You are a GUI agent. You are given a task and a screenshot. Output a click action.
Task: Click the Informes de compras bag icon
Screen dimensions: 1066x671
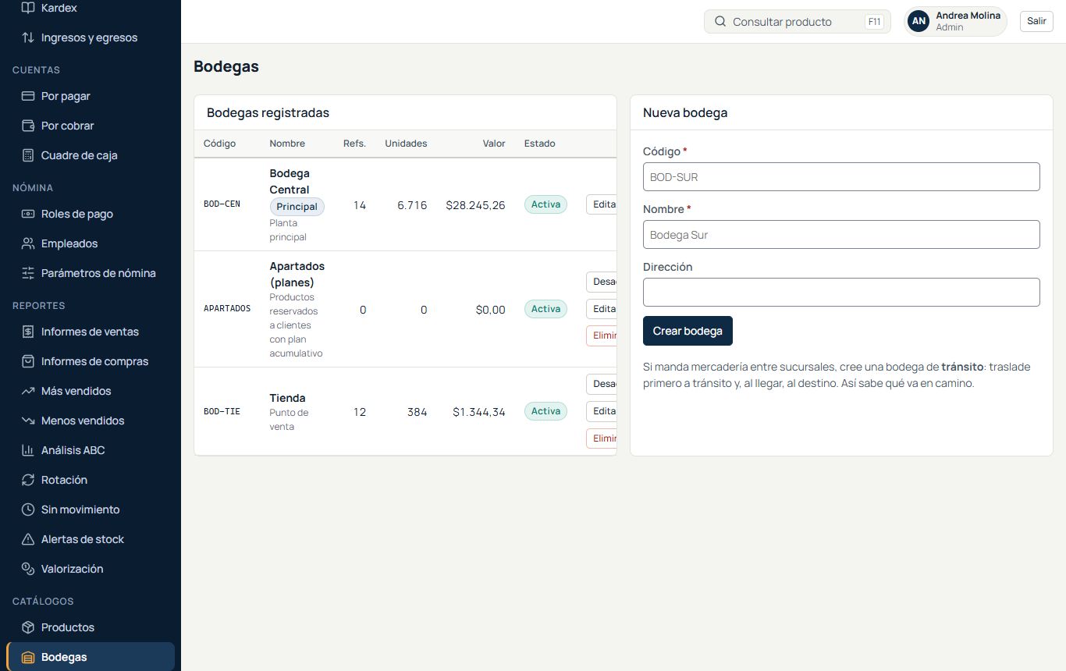click(x=28, y=361)
